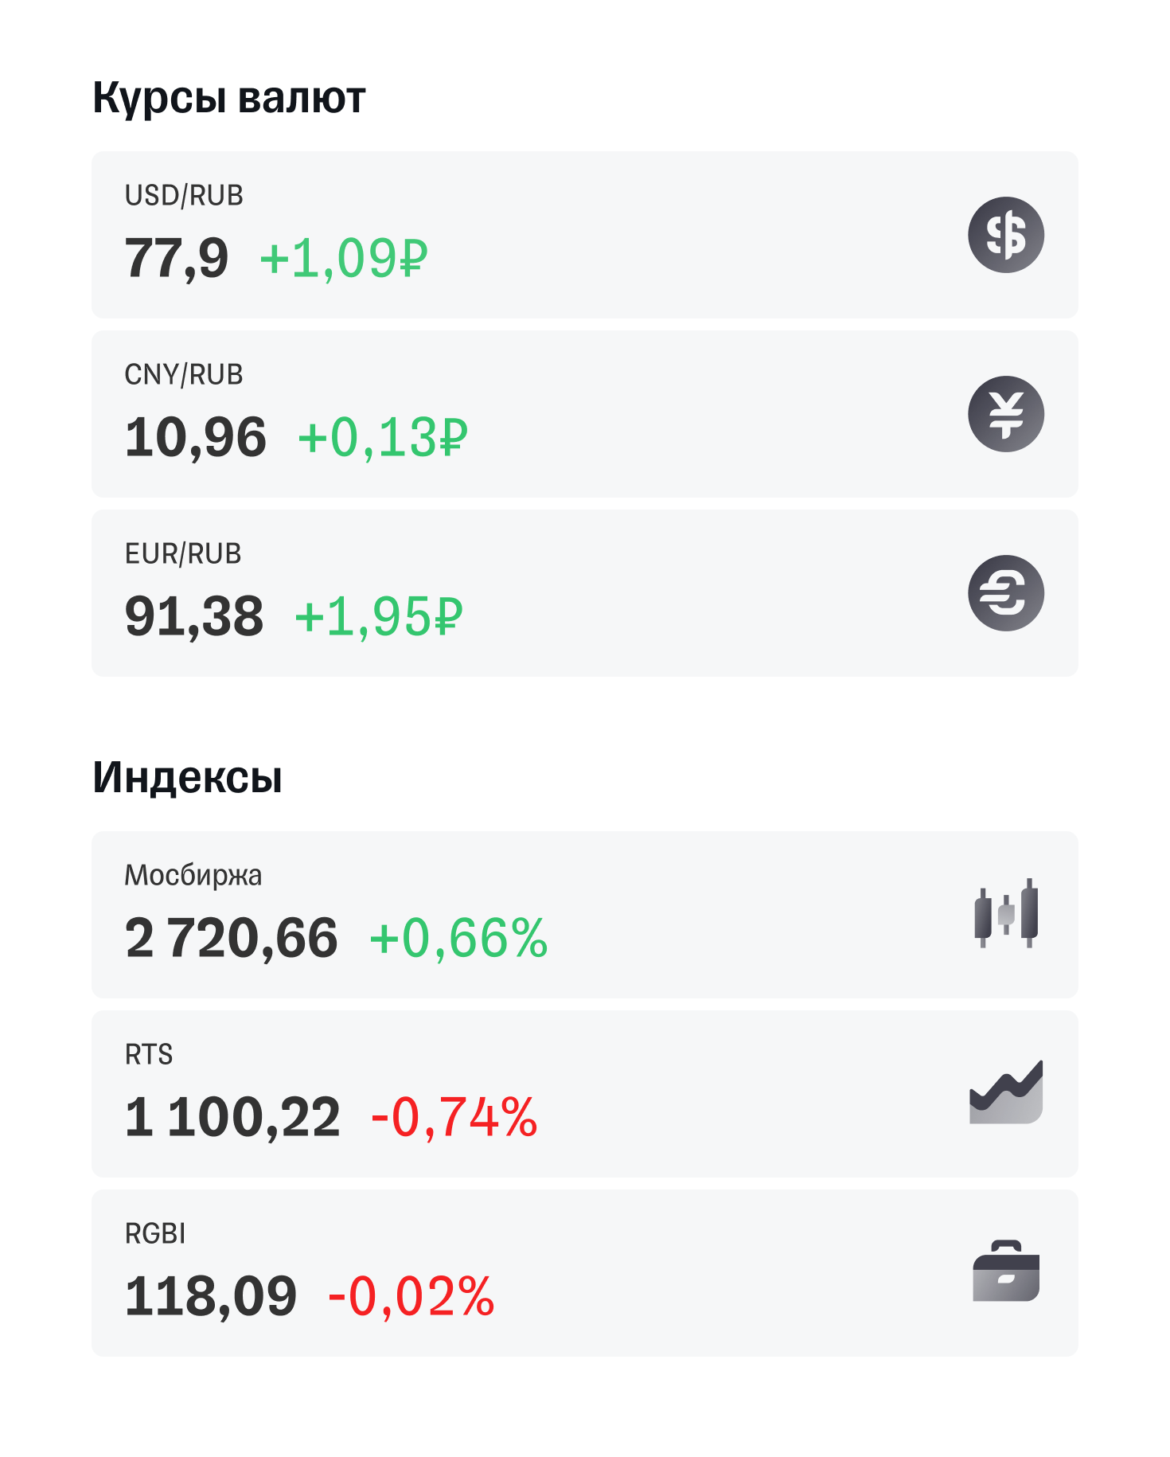The height and width of the screenshot is (1457, 1170).
Task: Click the Мосбиржа change +0,66%
Action: [458, 938]
